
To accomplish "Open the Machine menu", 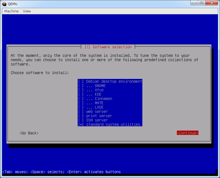I will point(11,11).
